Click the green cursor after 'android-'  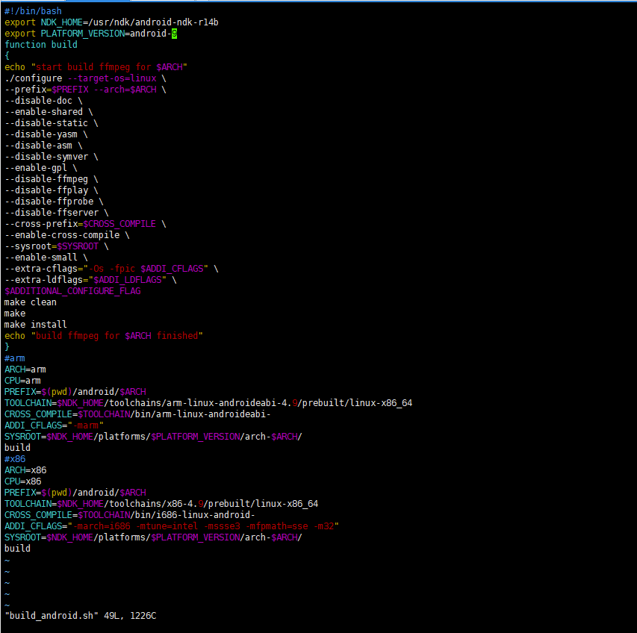pos(174,34)
